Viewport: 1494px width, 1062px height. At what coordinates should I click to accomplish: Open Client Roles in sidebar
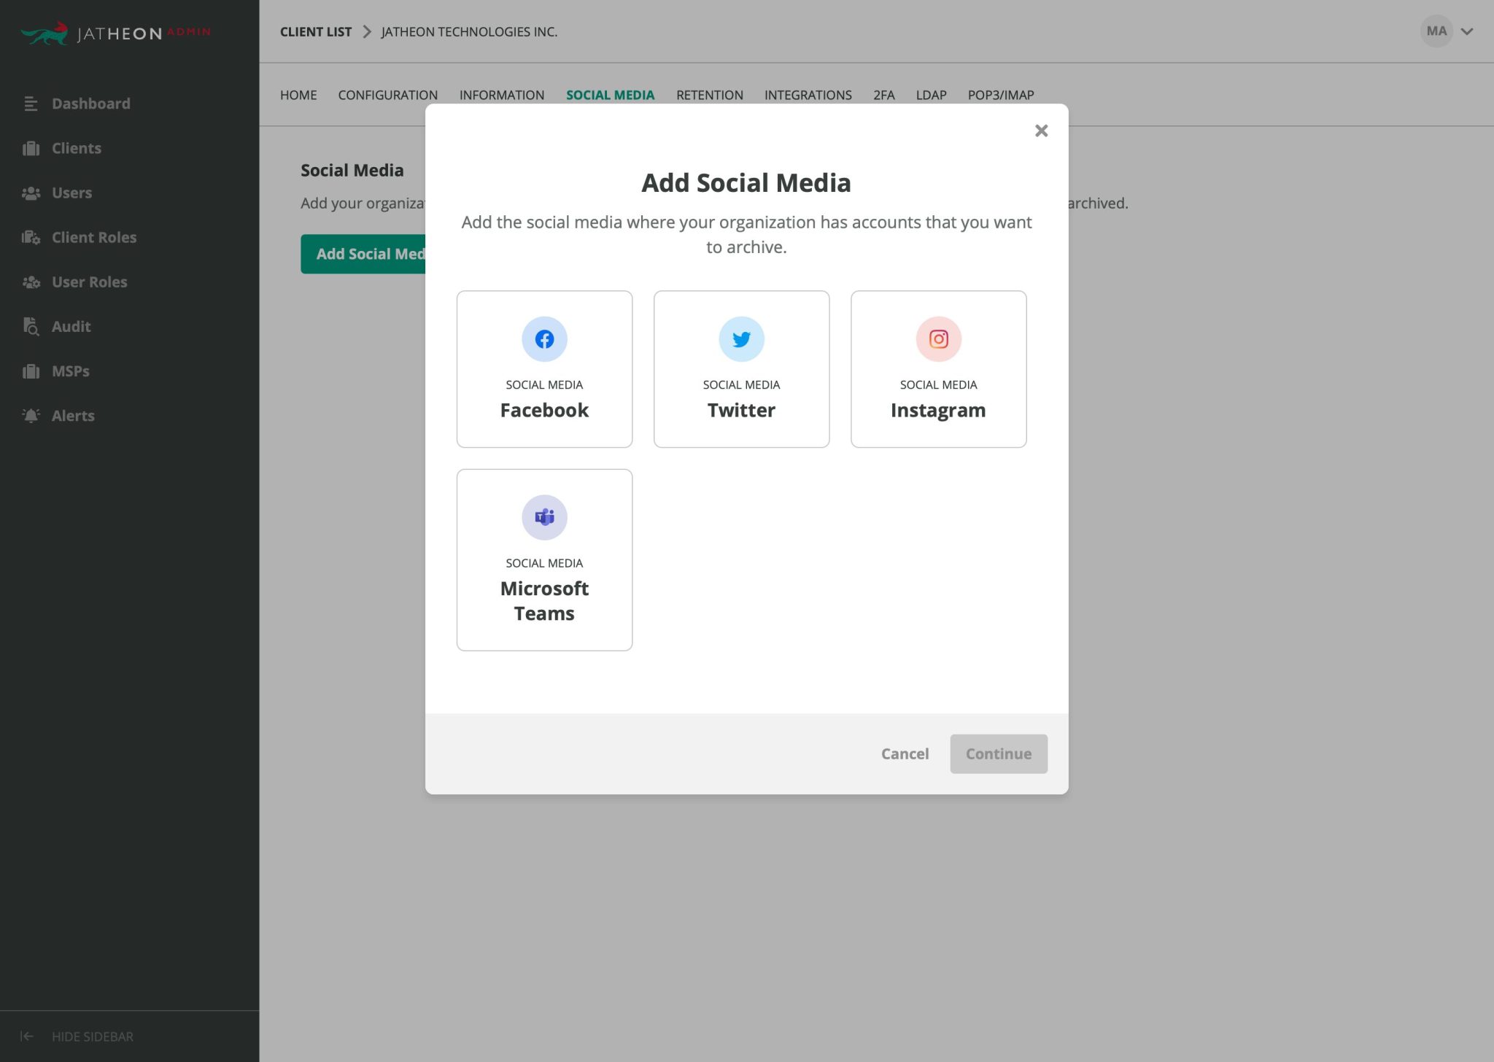94,237
